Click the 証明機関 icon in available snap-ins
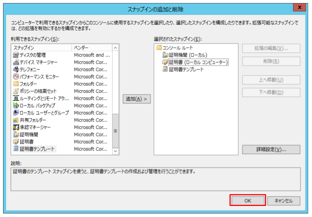This screenshot has height=217, width=312. pos(16,135)
